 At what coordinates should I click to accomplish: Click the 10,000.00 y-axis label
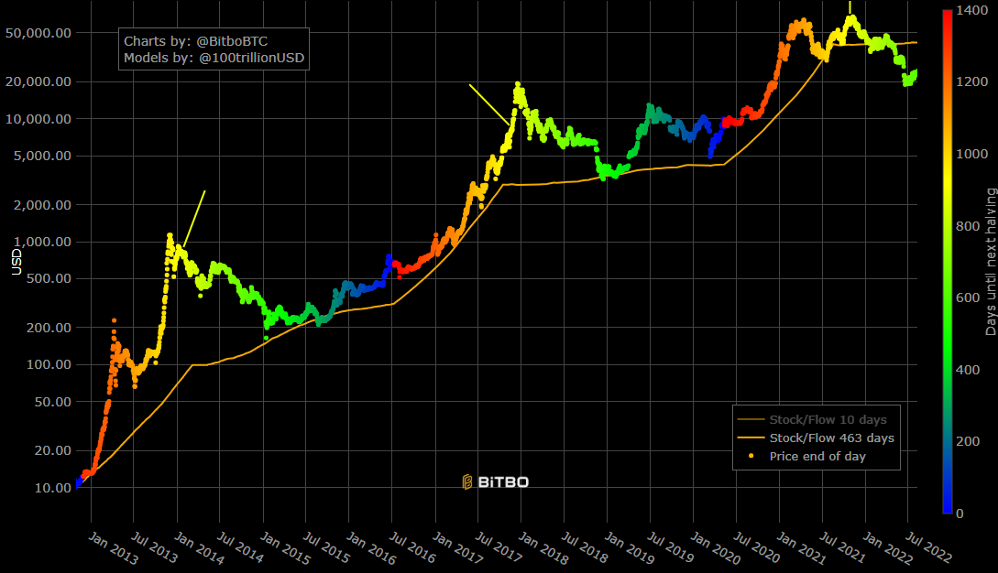tap(38, 119)
